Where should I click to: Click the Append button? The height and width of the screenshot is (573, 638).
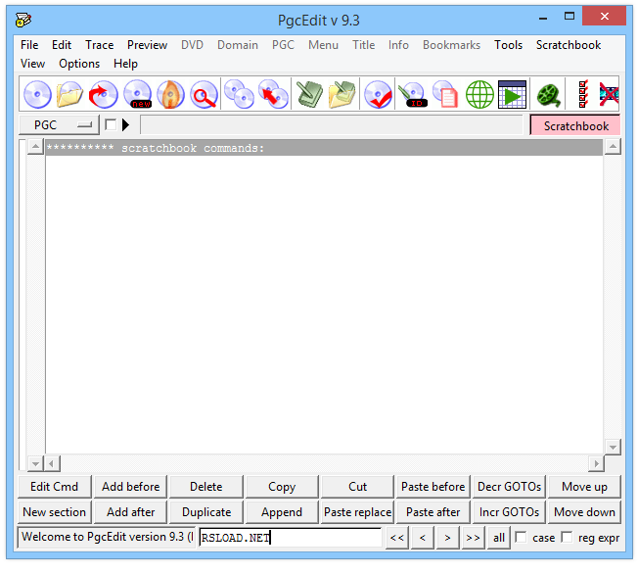[x=282, y=512]
